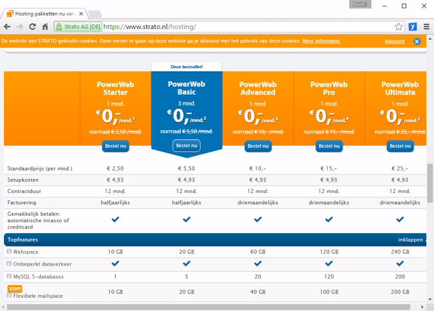Viewport: 434px width, 311px height.
Task: Click the 60 GB webspace value
Action: pyautogui.click(x=258, y=252)
